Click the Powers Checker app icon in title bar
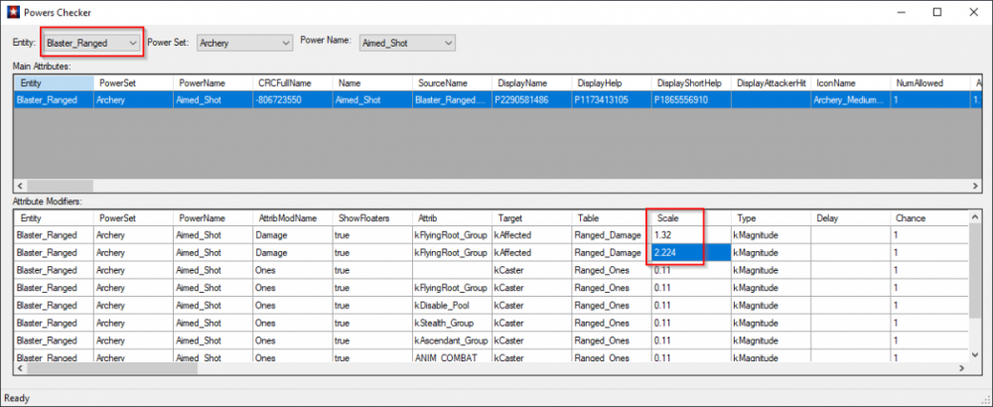 point(12,12)
